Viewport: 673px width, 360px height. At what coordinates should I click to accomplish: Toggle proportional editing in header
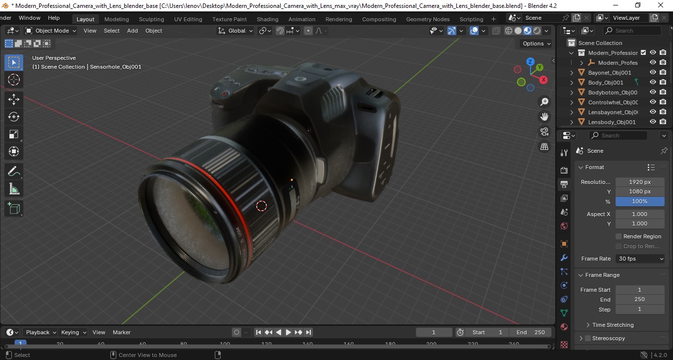click(x=308, y=31)
